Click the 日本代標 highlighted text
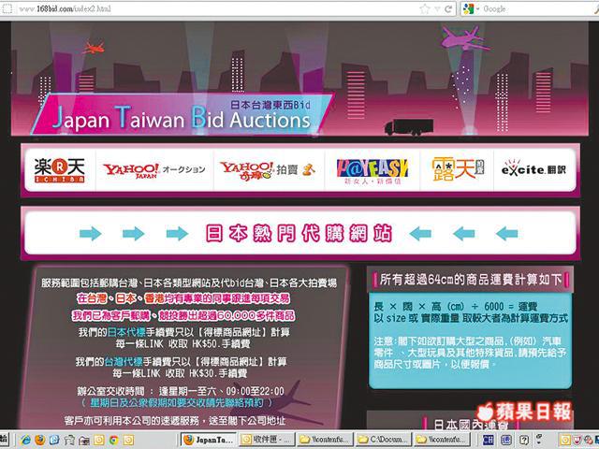599x449 pixels. (x=126, y=332)
